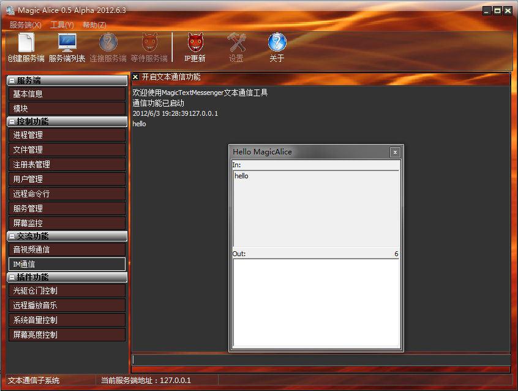Click the In text area showing hello
The image size is (518, 391).
(316, 208)
